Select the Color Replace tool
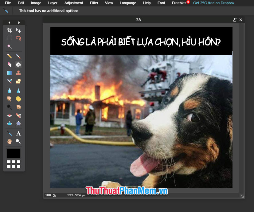Image resolution: width=254 pixels, height=212 pixels. pos(10,81)
